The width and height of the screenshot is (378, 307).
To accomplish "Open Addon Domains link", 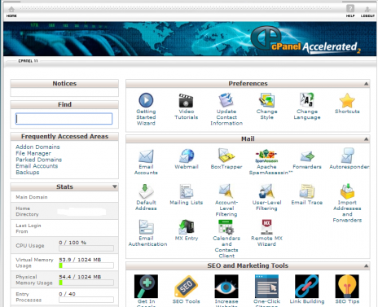I will tap(37, 147).
